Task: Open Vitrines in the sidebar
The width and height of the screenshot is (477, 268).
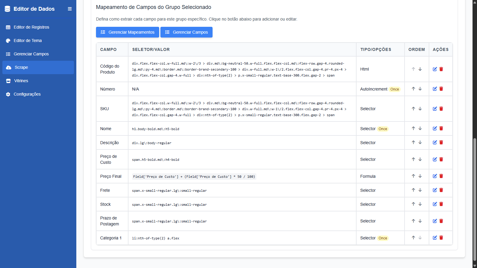Action: 21,81
